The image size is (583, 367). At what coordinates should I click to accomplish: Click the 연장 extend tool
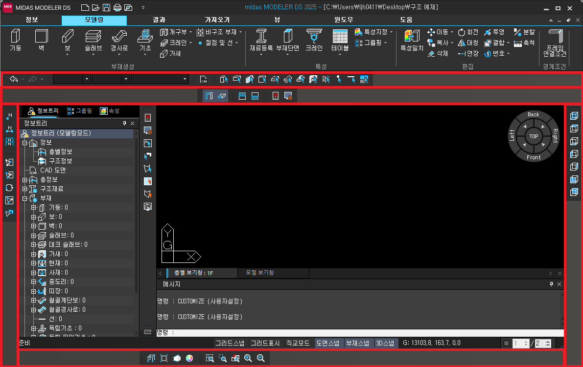pyautogui.click(x=468, y=53)
